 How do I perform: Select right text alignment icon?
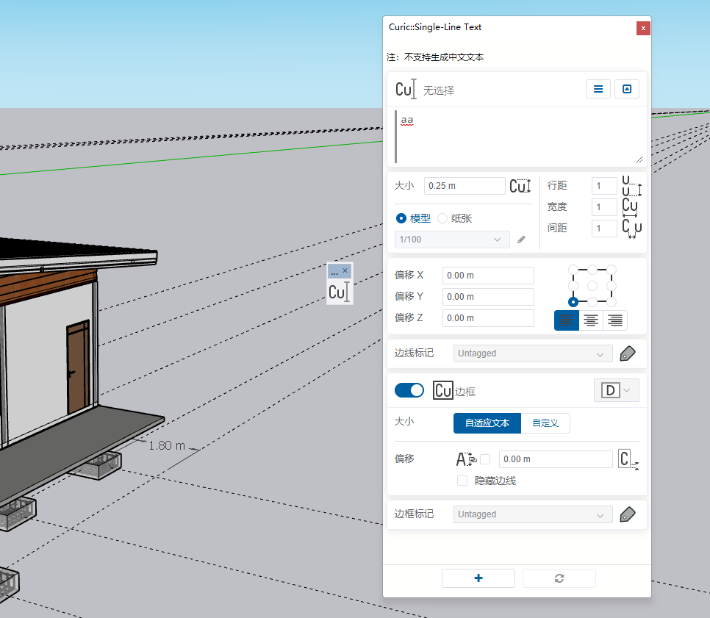pos(615,320)
